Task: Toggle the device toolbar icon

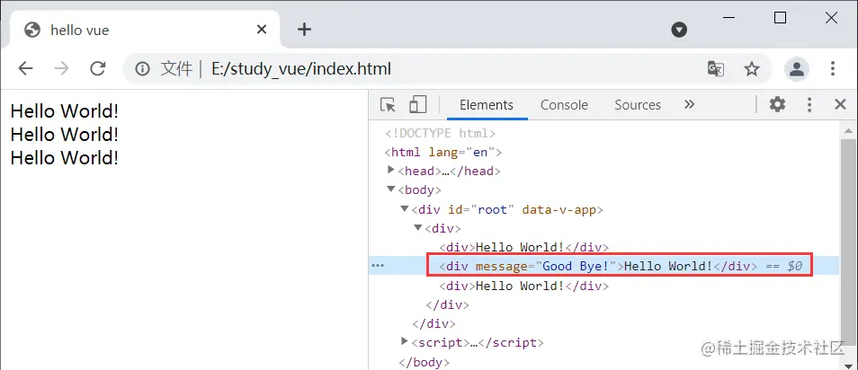Action: click(417, 104)
